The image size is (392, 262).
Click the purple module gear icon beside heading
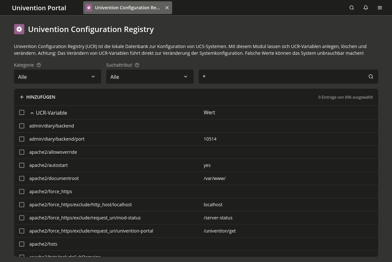[x=19, y=29]
